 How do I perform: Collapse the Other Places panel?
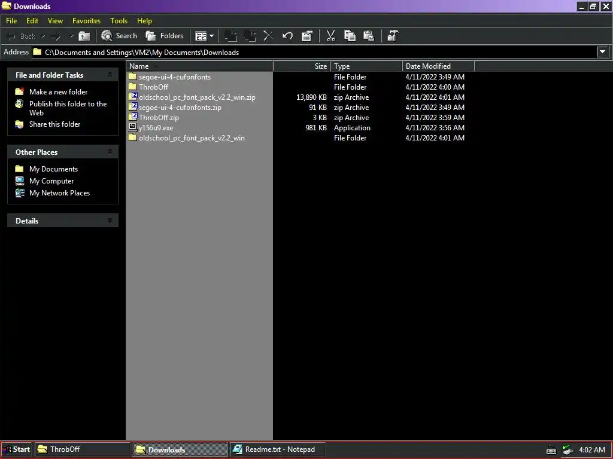pyautogui.click(x=110, y=152)
